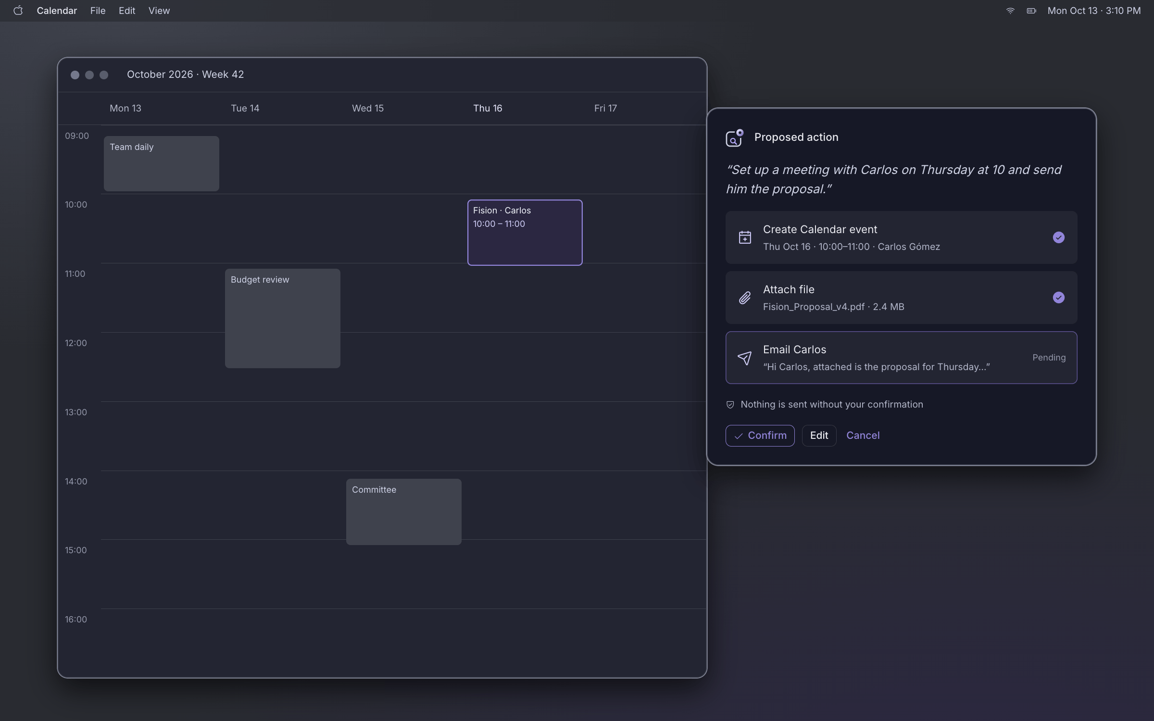Click the Apple logo in menu bar

(18, 11)
